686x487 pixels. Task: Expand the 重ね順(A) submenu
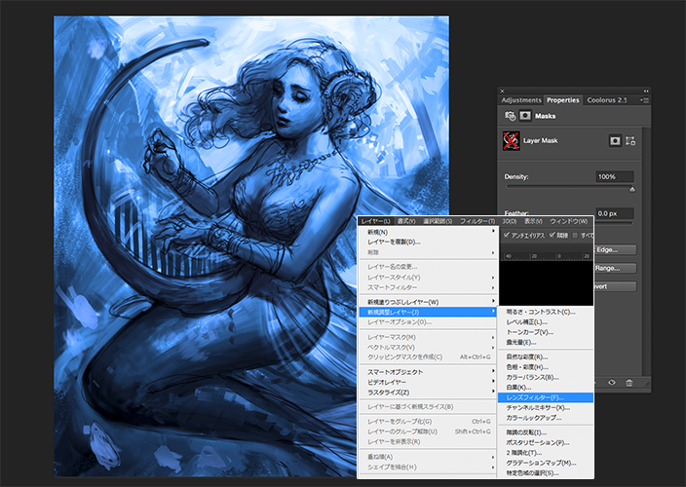click(x=429, y=457)
